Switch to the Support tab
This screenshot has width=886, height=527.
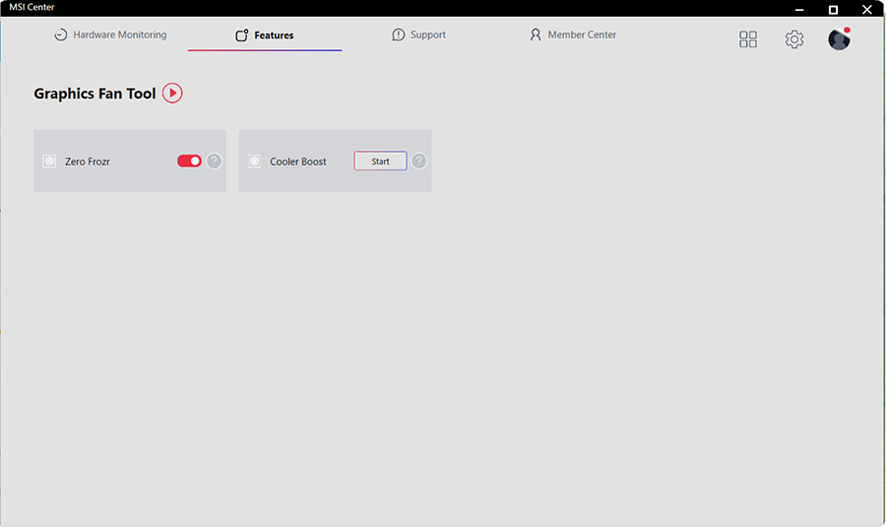(418, 35)
